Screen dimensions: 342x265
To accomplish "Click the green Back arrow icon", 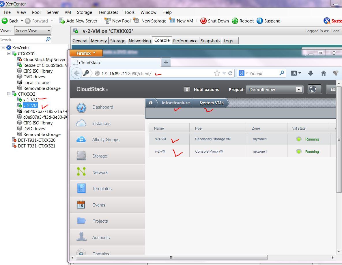I will point(5,21).
